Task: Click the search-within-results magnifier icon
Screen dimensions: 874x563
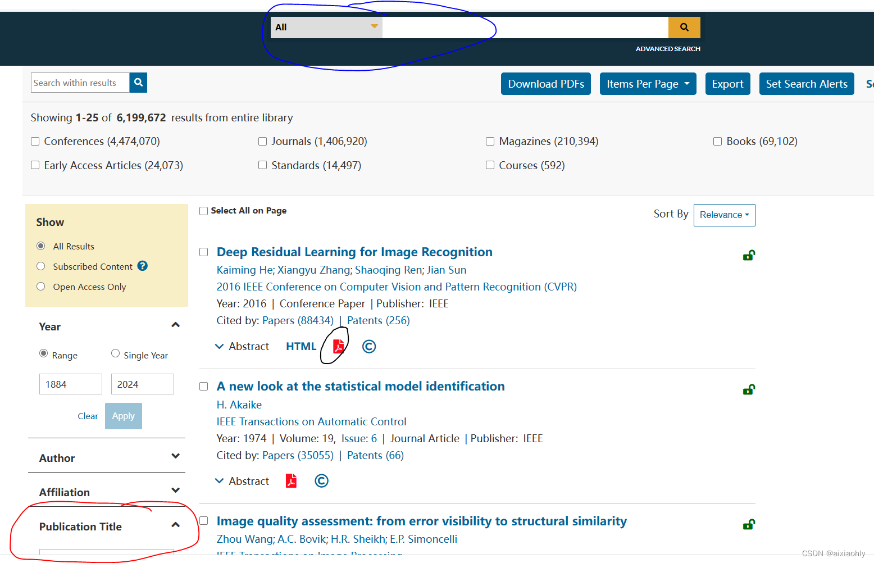Action: (138, 83)
